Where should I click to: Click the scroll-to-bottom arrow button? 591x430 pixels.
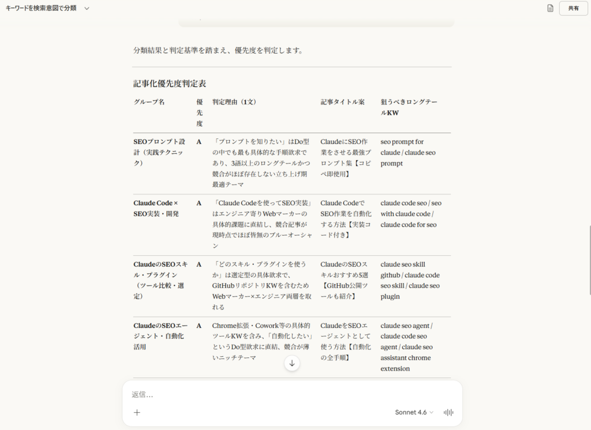pos(292,363)
